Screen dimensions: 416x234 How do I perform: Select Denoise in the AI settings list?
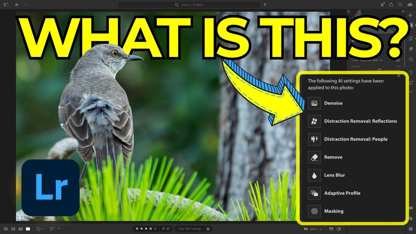(333, 103)
